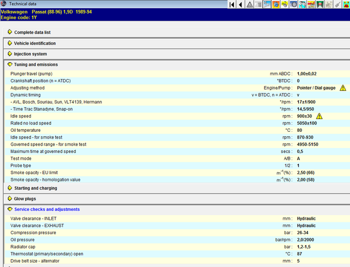Screen dimensions: 350x267
Task: Click Valve clearance - EXHAUST label
Action: tap(37, 226)
